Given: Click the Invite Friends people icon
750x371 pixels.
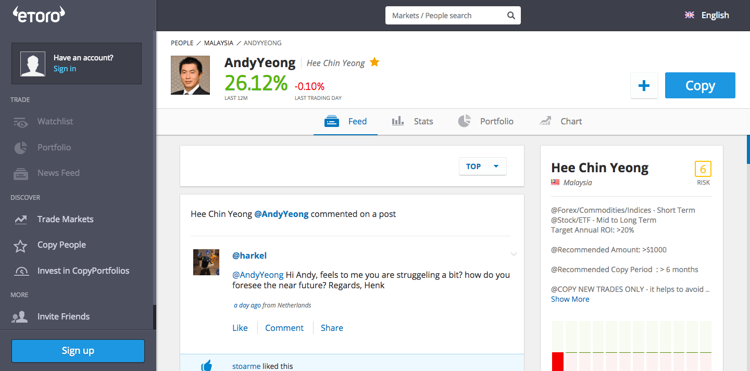Looking at the screenshot, I should pyautogui.click(x=21, y=317).
